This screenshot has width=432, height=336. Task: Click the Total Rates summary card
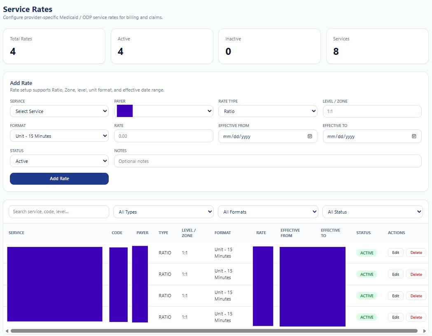(54, 46)
